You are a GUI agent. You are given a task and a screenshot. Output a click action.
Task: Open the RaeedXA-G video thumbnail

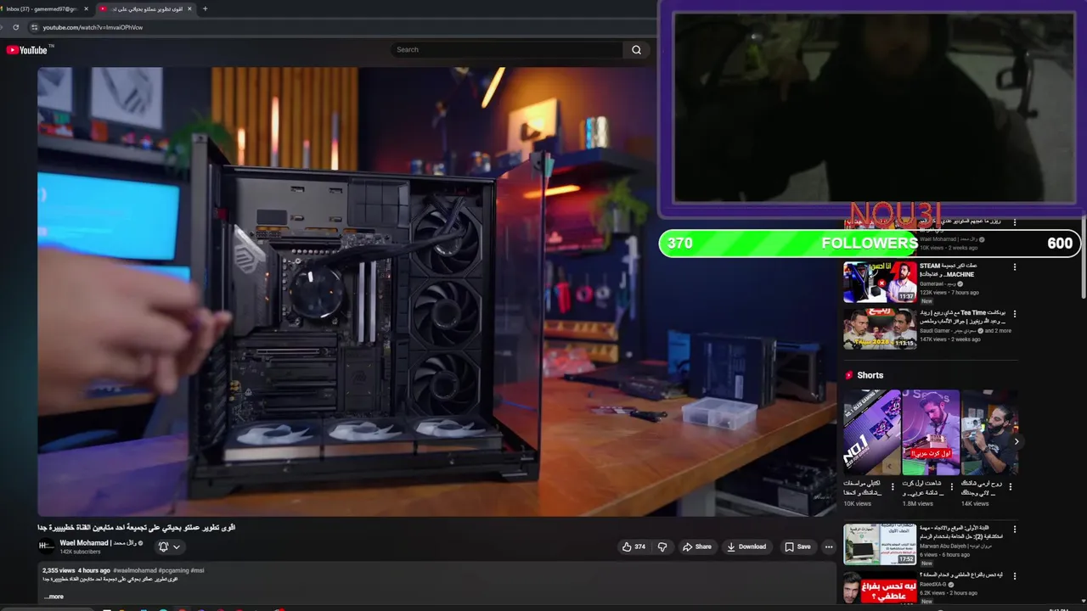tap(880, 587)
